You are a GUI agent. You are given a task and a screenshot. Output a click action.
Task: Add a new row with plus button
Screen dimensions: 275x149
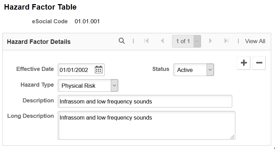click(x=244, y=63)
